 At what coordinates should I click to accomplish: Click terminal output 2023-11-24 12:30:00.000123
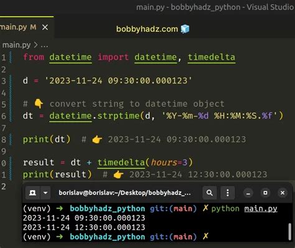click(84, 227)
